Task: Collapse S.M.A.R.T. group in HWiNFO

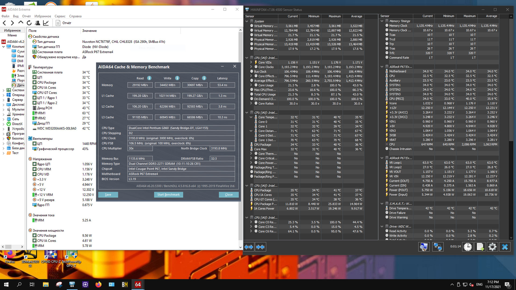Action: (x=382, y=204)
